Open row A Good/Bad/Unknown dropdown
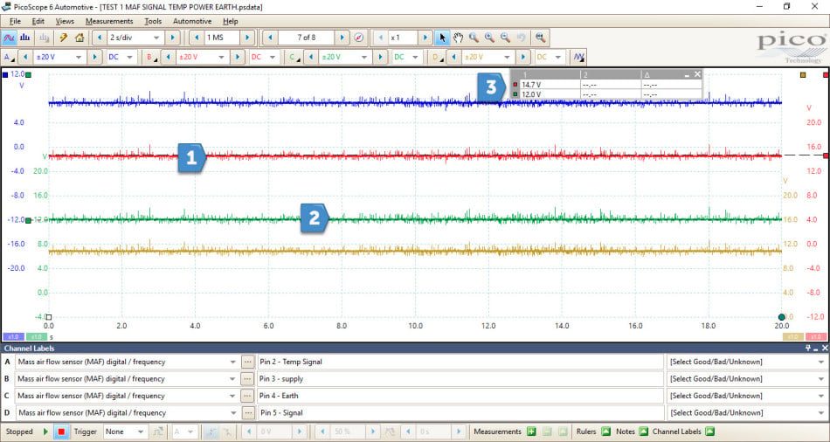This screenshot has height=442, width=830. tap(746, 362)
